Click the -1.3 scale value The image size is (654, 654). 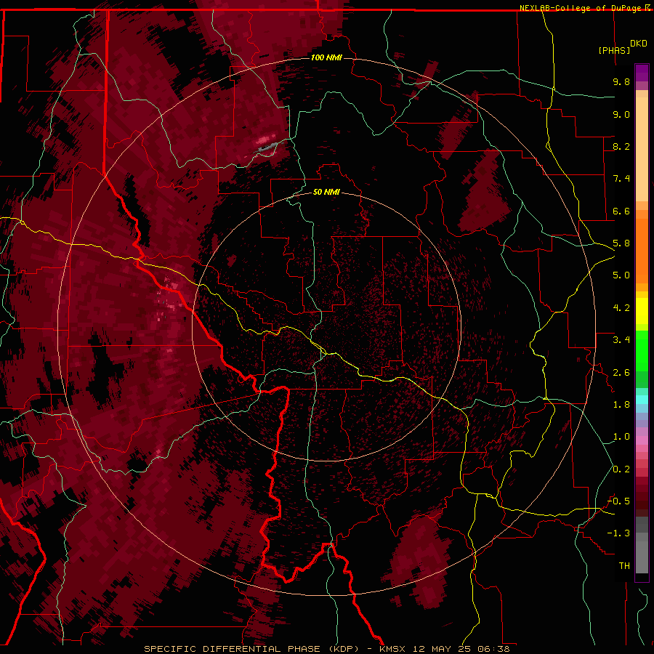click(x=618, y=533)
